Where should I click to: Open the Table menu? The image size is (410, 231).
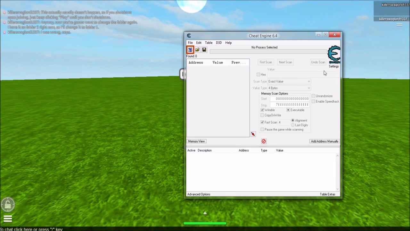coord(209,43)
